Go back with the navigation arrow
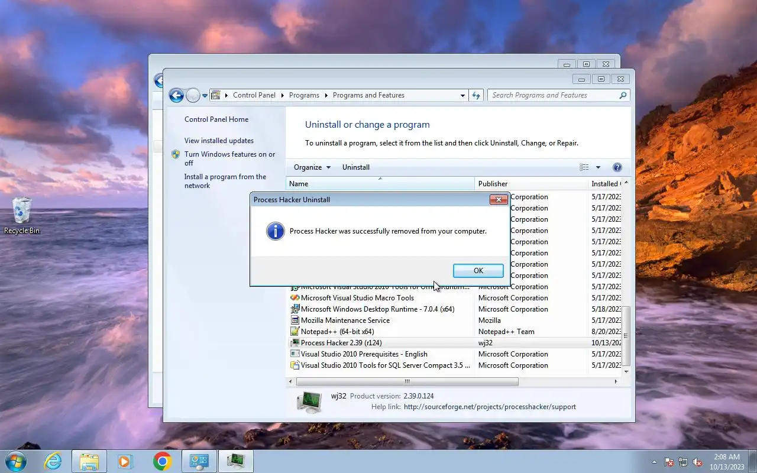 pos(176,95)
